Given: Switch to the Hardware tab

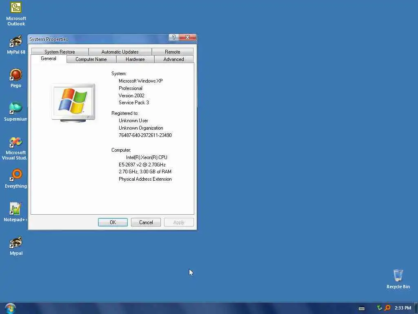Looking at the screenshot, I should (x=135, y=59).
